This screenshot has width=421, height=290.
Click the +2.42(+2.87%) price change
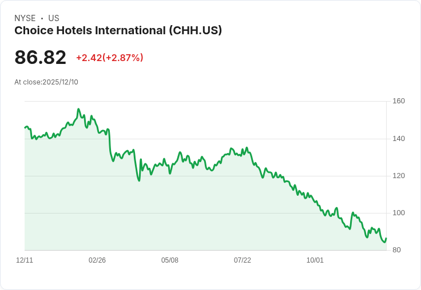[x=110, y=58]
